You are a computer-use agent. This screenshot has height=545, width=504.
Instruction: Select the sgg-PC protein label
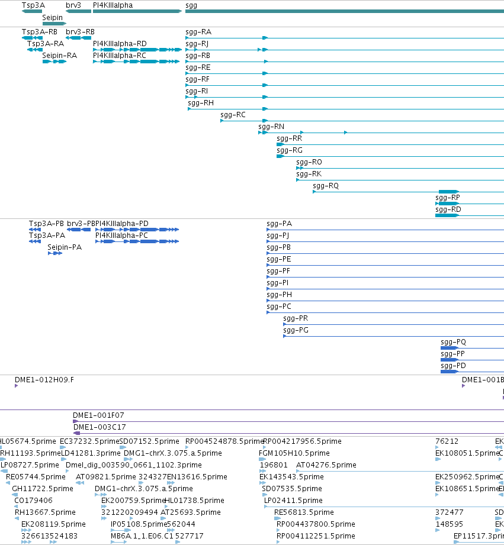point(278,306)
